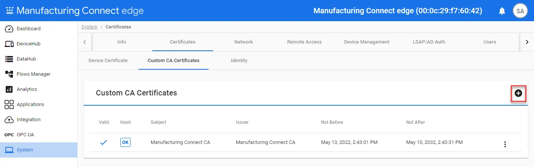Click the DataHub storage icon
The image size is (534, 167).
[x=9, y=59]
